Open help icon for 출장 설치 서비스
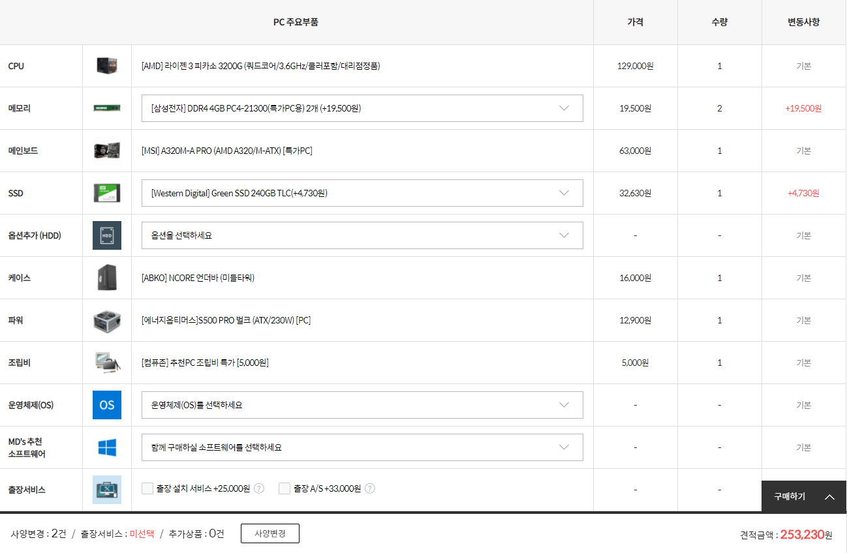The width and height of the screenshot is (847, 553). (x=259, y=488)
